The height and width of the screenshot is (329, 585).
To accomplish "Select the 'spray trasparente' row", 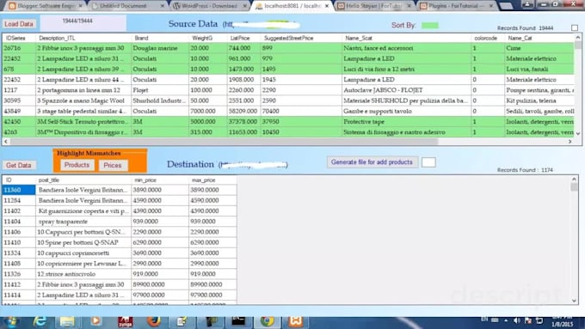I will tap(120, 222).
